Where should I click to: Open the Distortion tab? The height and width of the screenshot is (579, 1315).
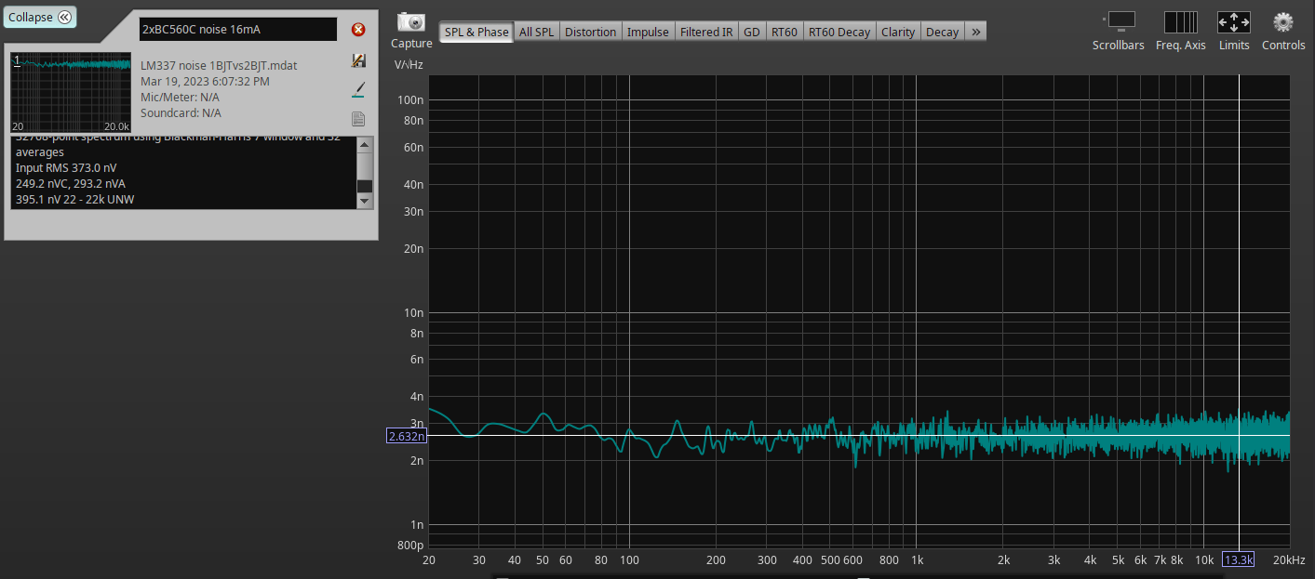tap(590, 32)
